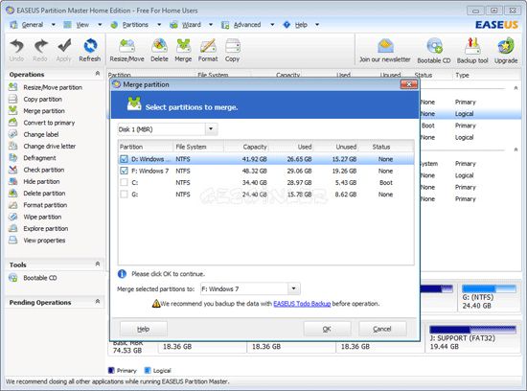The image size is (527, 391).
Task: Choose Hide partition operation
Action: 41,181
